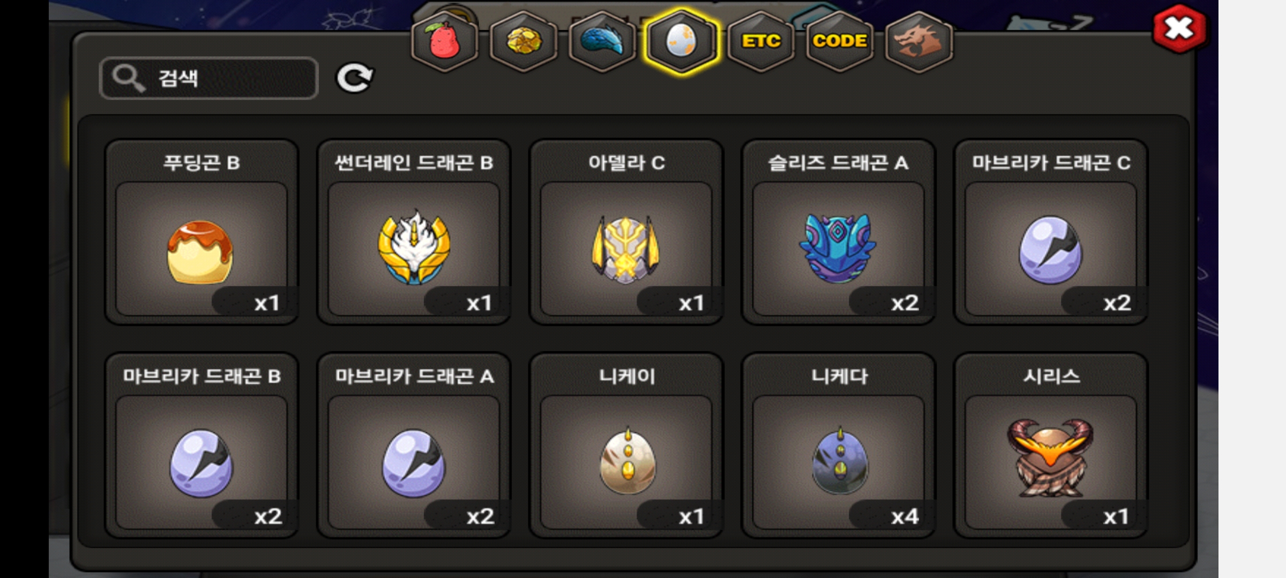Image resolution: width=1286 pixels, height=578 pixels.
Task: Switch to the gold nugget tab
Action: [x=524, y=41]
